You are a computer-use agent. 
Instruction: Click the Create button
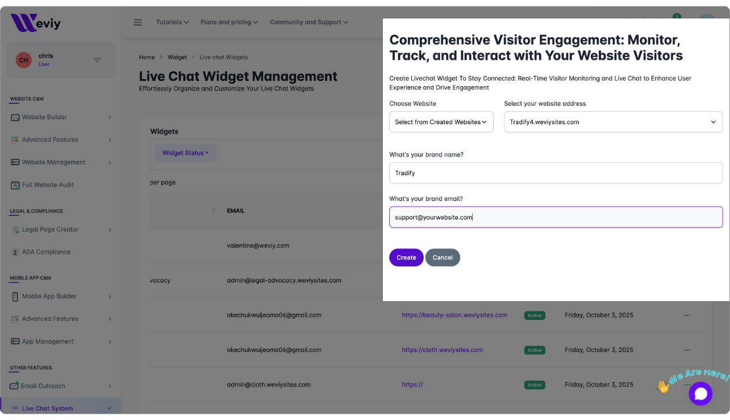(406, 257)
